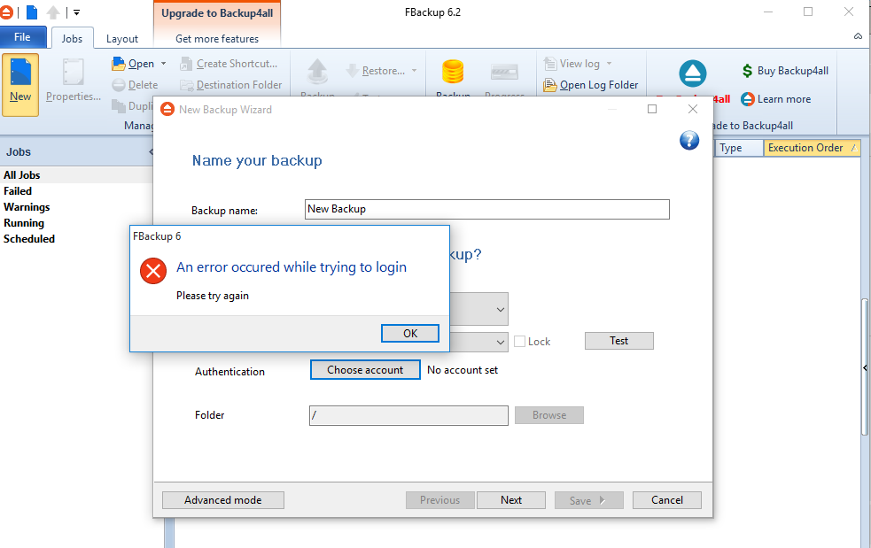Cancel the New Backup Wizard
The image size is (871, 548).
click(x=667, y=500)
